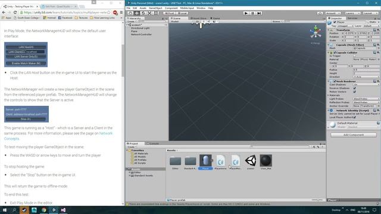Viewport: 381px width, 214px height.
Task: Uncheck Motion Vectors
Action: pyautogui.click(x=355, y=92)
